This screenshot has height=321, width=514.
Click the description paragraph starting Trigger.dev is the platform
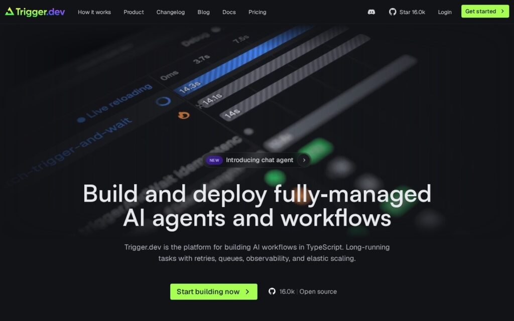257,253
